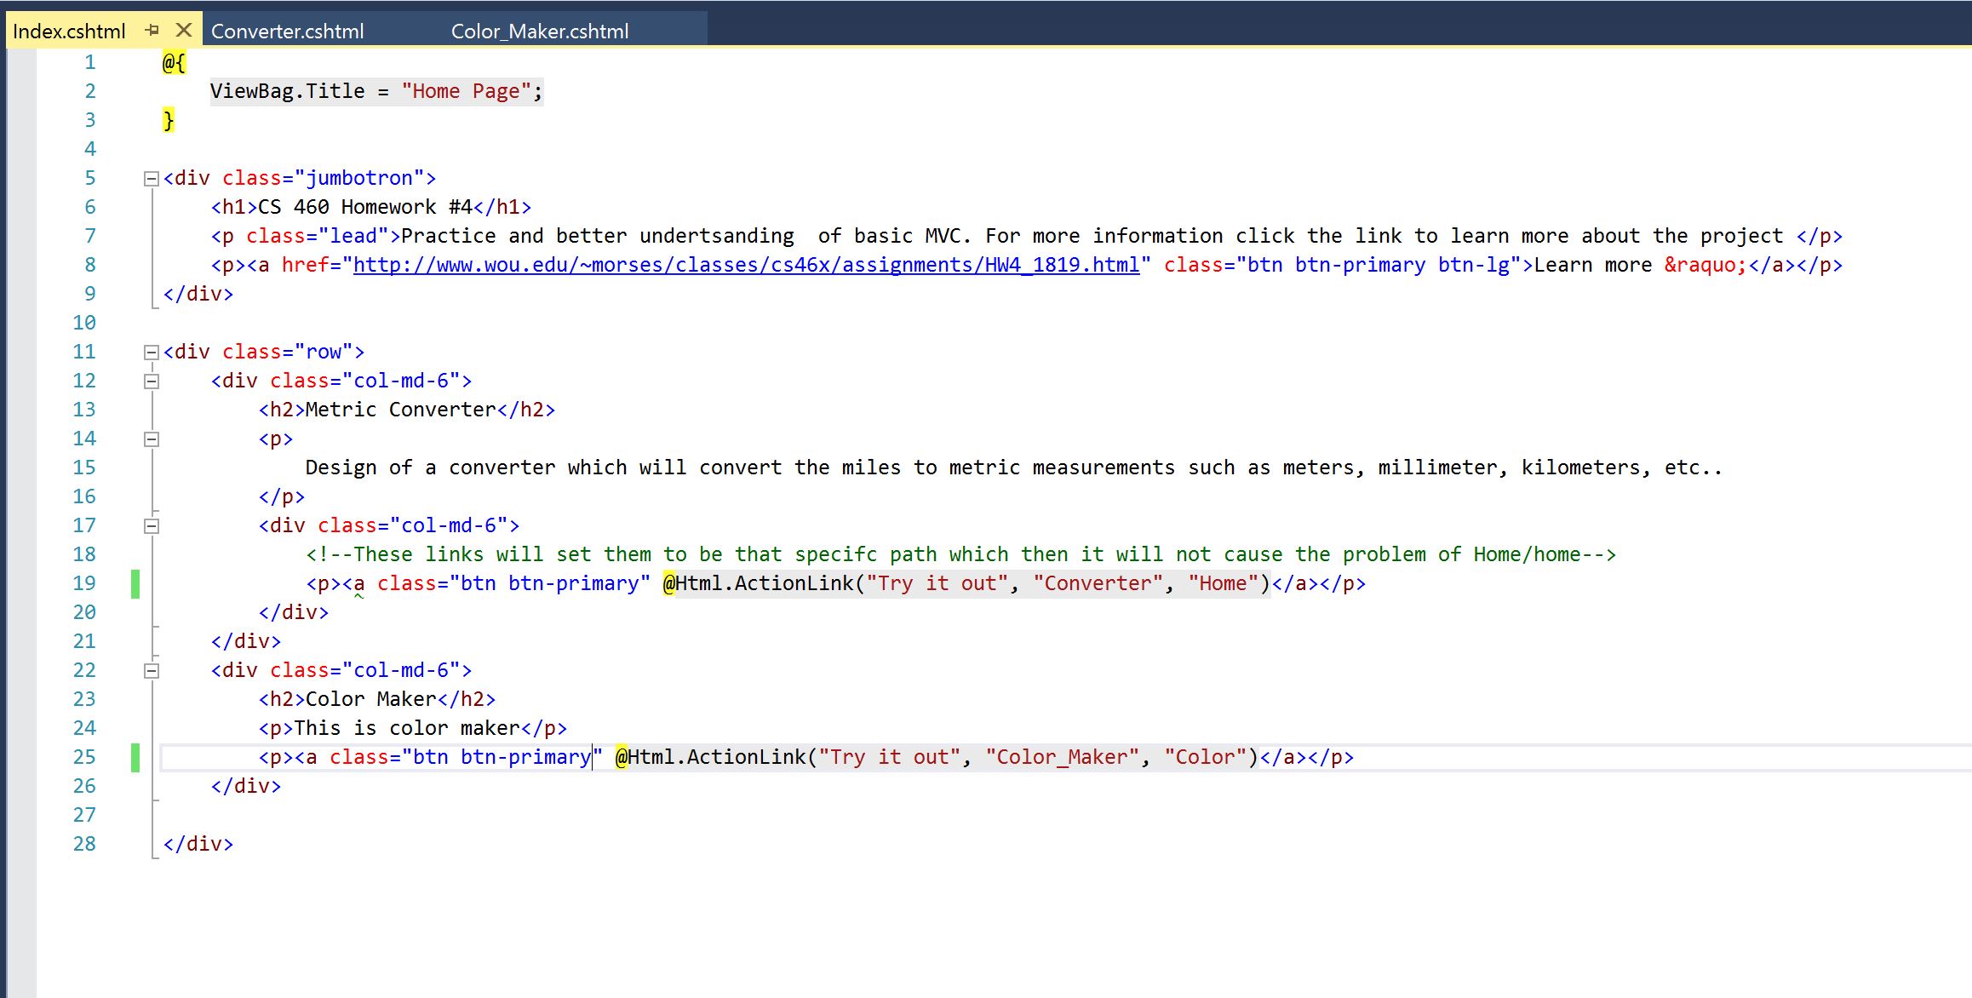Viewport: 1972px width, 998px height.
Task: Switch to the Color_Maker.cshtml tab
Action: click(540, 32)
